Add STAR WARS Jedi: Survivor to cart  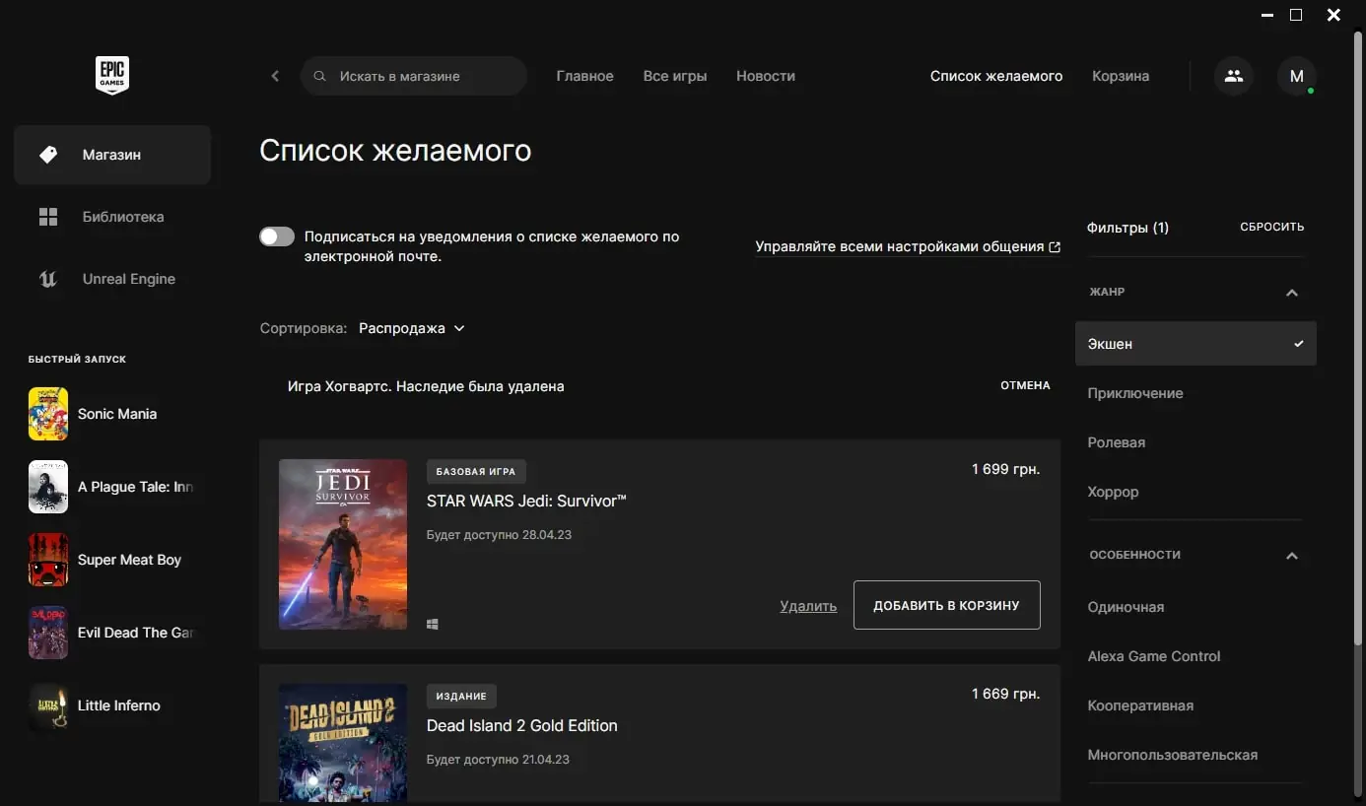coord(946,605)
